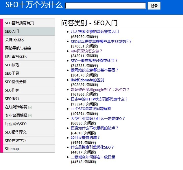183x170 pixels.
Task: Click the (109394 次阅读) read count
Action: (84, 114)
